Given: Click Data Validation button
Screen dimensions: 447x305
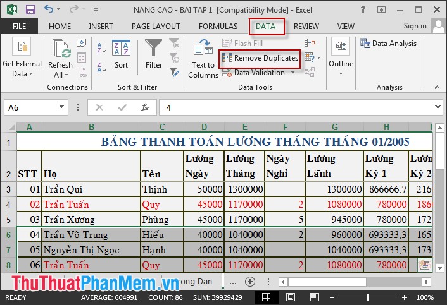Looking at the screenshot, I should (254, 73).
